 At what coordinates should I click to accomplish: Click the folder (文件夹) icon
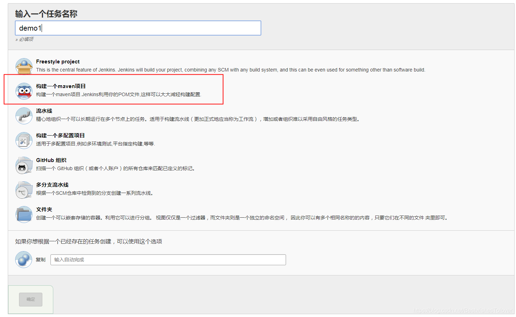coord(24,215)
